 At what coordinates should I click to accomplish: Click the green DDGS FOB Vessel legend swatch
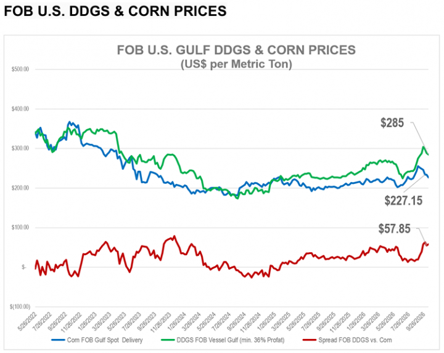(x=168, y=340)
